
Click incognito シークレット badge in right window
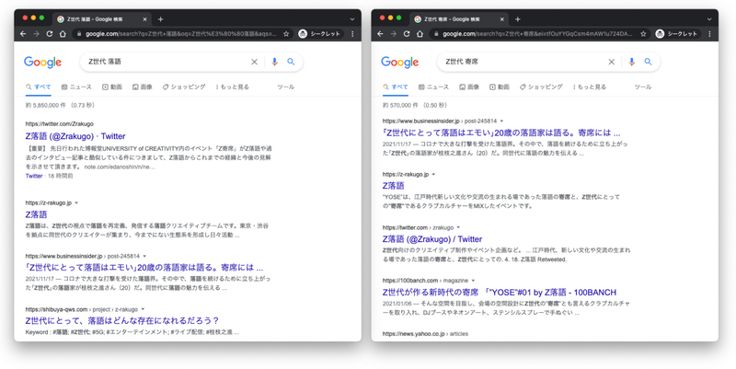pos(676,34)
